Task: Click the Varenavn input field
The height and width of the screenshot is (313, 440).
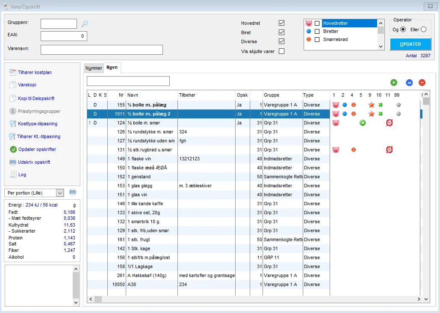Action: pos(101,50)
